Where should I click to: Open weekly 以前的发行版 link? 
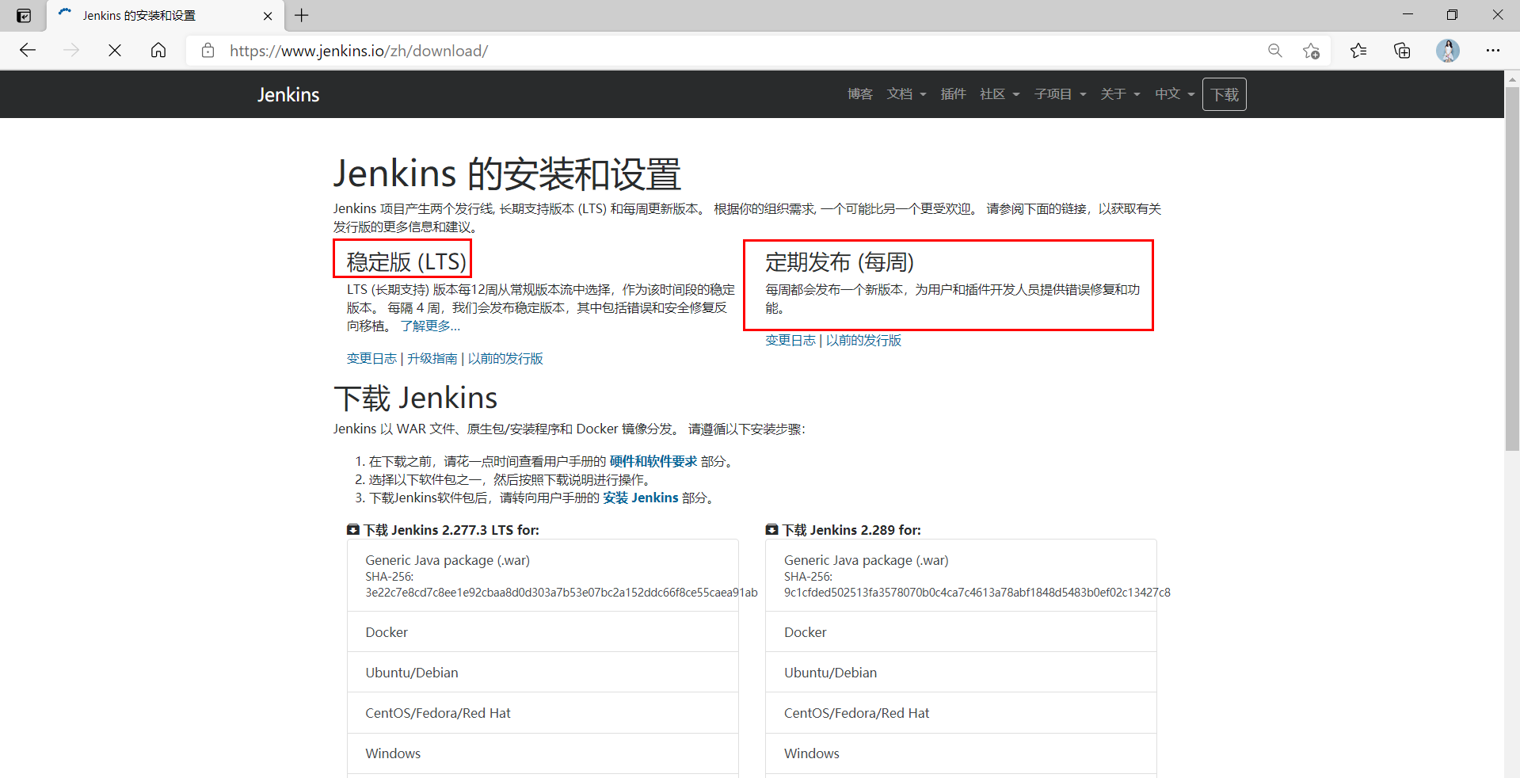point(863,340)
